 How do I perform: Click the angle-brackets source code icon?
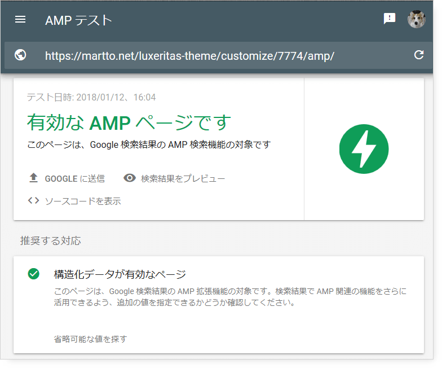(34, 201)
